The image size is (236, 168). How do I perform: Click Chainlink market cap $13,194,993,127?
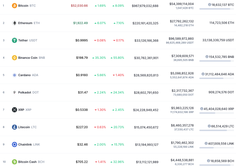147,145
